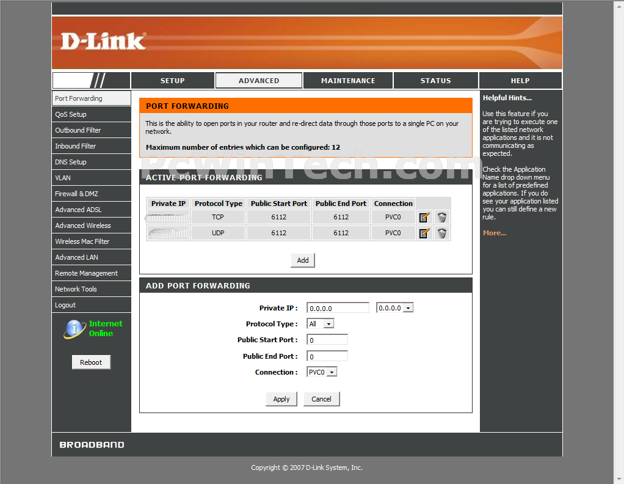Click the D-Link logo
624x484 pixels.
[103, 42]
